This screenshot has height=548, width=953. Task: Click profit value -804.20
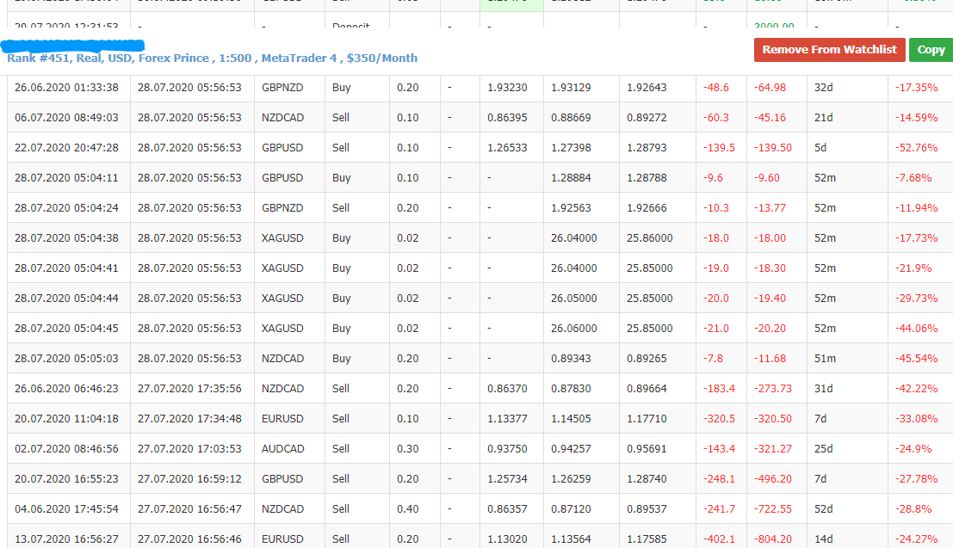click(772, 539)
